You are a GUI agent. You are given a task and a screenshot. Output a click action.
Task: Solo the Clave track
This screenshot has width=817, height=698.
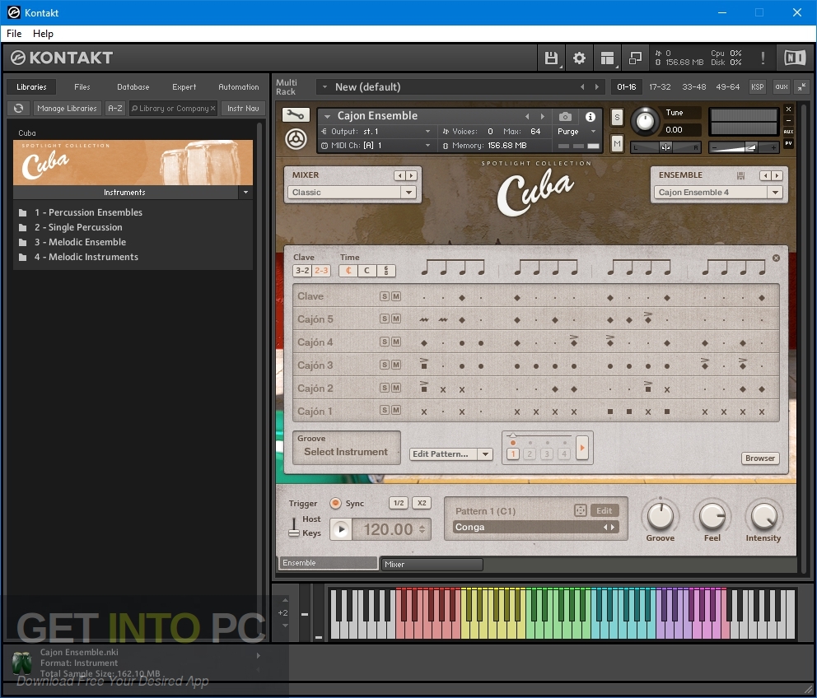coord(385,296)
